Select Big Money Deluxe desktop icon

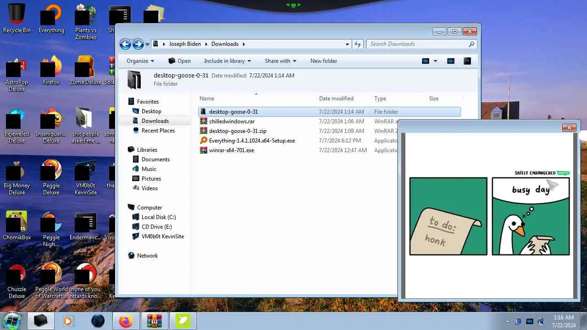click(17, 177)
